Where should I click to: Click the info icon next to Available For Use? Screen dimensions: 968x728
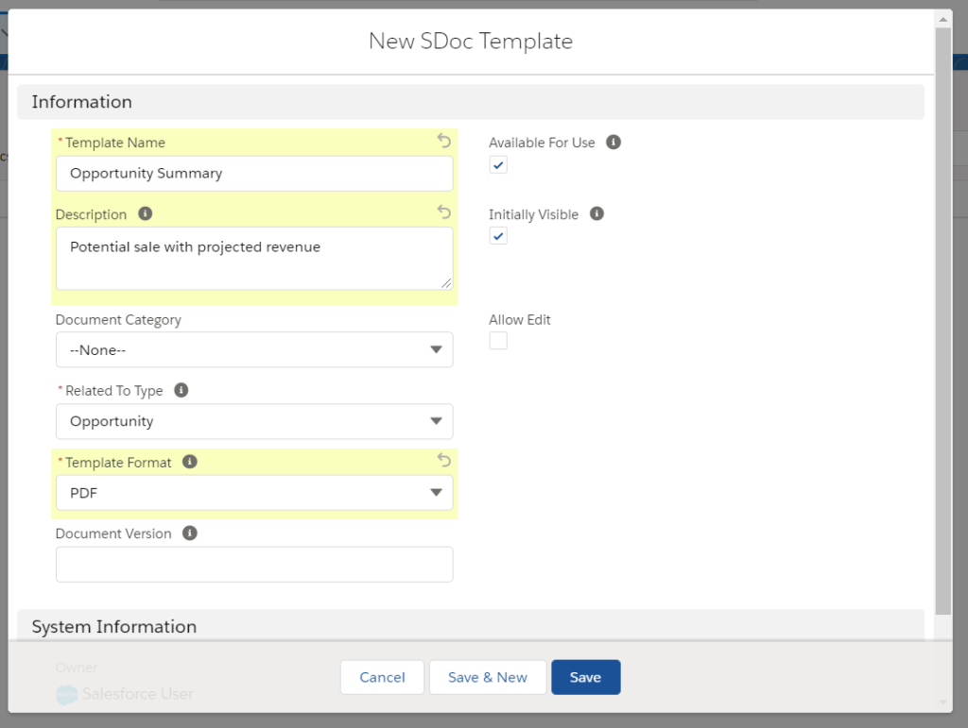(613, 142)
